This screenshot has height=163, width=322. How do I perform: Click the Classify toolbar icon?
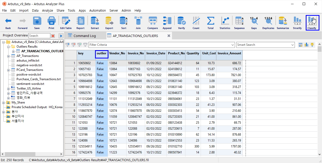[x=312, y=23]
